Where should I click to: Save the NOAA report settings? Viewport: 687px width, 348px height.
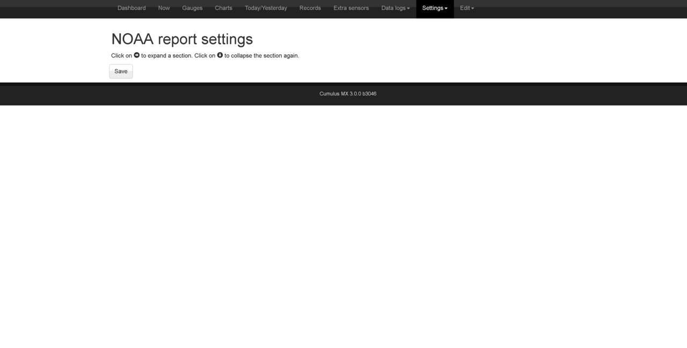[121, 71]
